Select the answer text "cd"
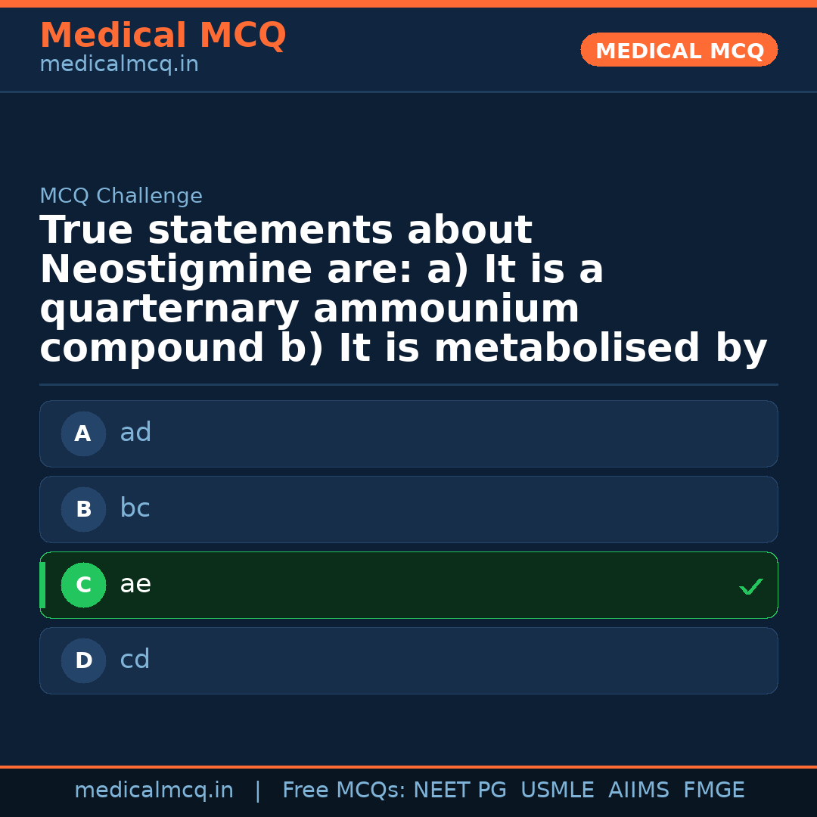This screenshot has width=817, height=817. coord(135,660)
